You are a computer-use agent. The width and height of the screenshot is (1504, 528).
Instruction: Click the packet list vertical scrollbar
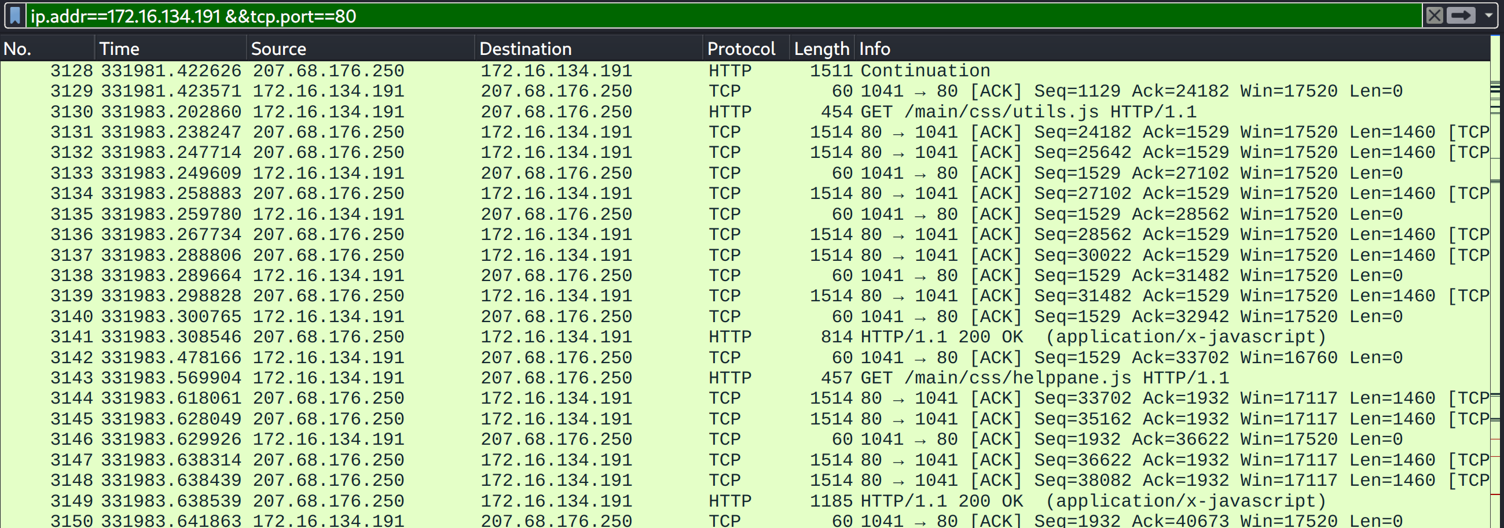[x=1496, y=281]
